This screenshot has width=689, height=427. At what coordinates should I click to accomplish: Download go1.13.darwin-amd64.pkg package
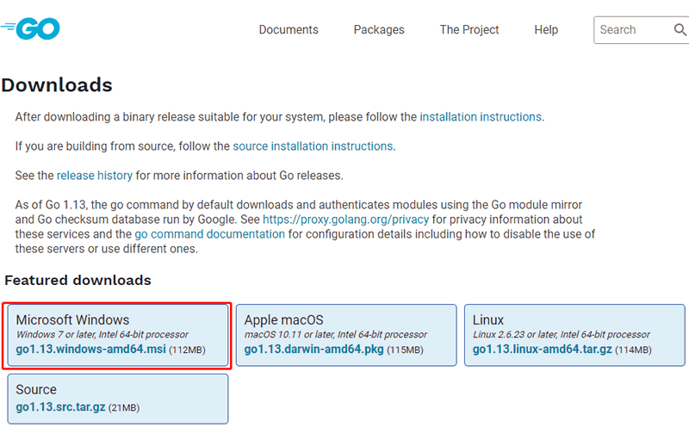point(315,350)
